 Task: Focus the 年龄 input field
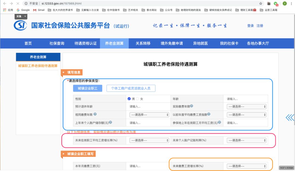point(246,99)
